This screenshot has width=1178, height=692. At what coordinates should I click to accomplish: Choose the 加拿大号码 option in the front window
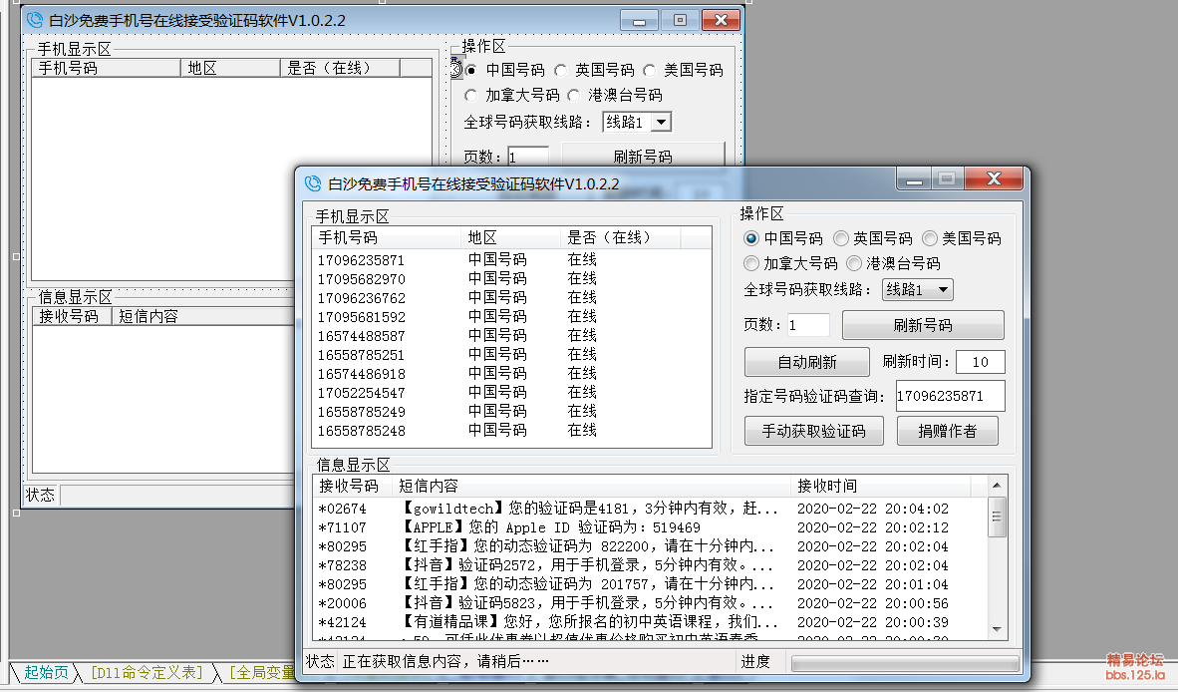(x=752, y=264)
